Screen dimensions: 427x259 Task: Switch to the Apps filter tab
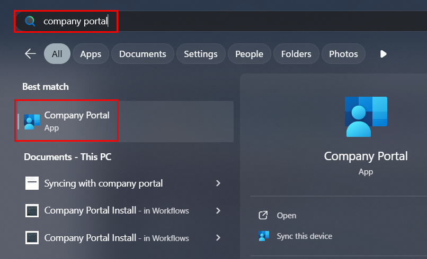click(91, 54)
